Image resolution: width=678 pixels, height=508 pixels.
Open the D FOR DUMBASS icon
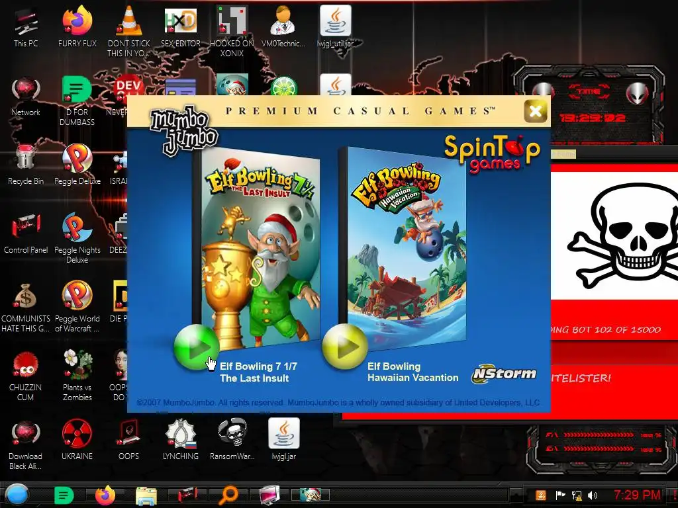77,101
